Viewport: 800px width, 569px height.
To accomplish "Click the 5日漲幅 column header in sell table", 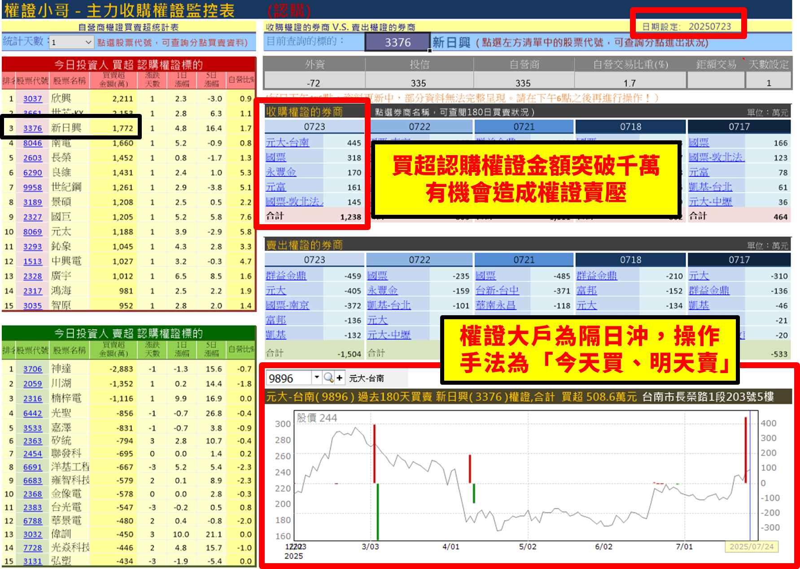I will pos(212,349).
